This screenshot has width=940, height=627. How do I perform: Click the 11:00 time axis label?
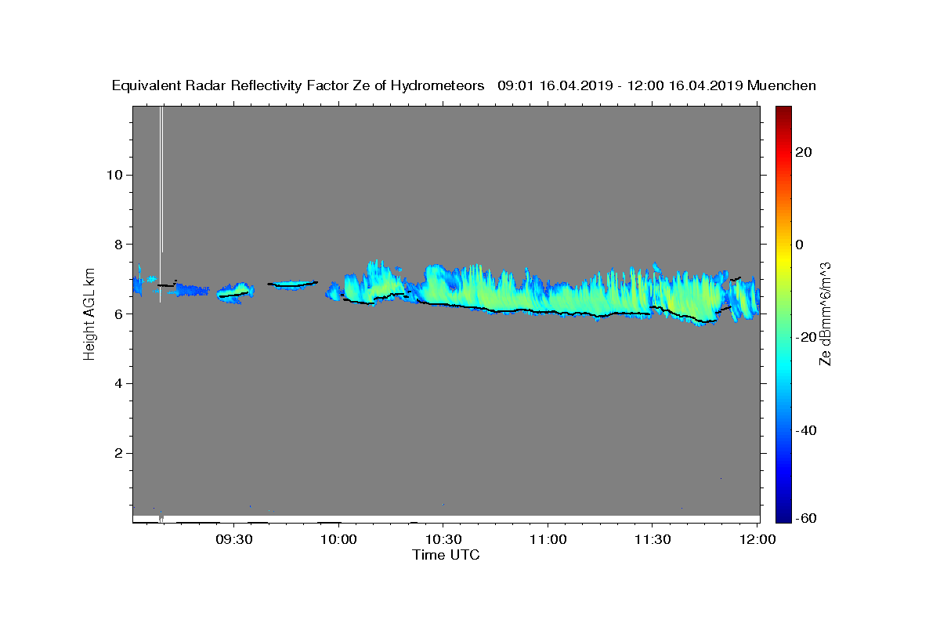click(548, 539)
